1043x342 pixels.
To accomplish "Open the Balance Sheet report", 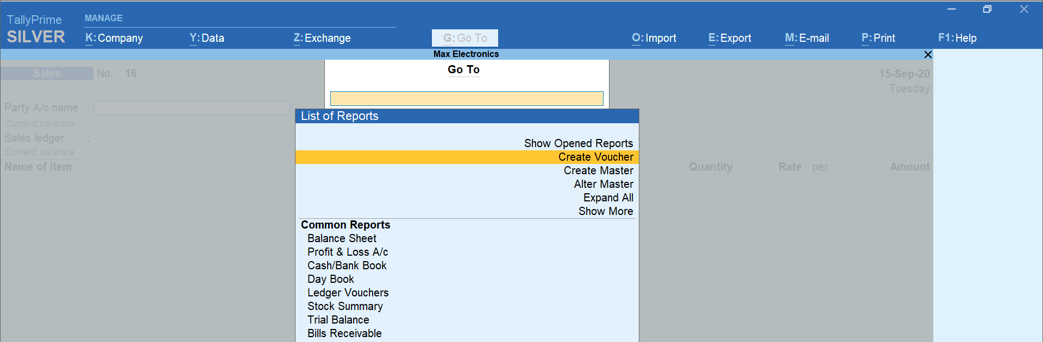I will point(342,238).
